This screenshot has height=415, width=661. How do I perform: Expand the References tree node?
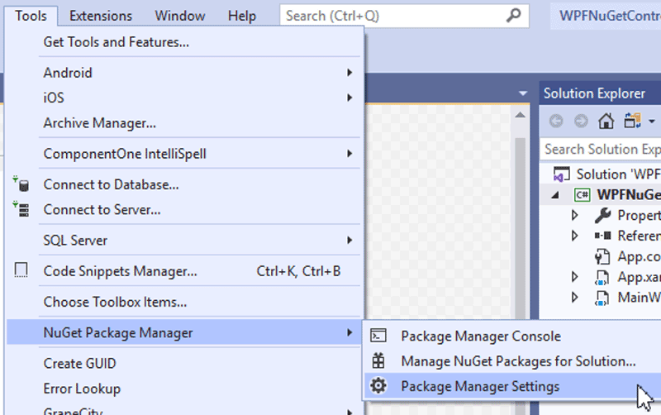click(x=575, y=236)
